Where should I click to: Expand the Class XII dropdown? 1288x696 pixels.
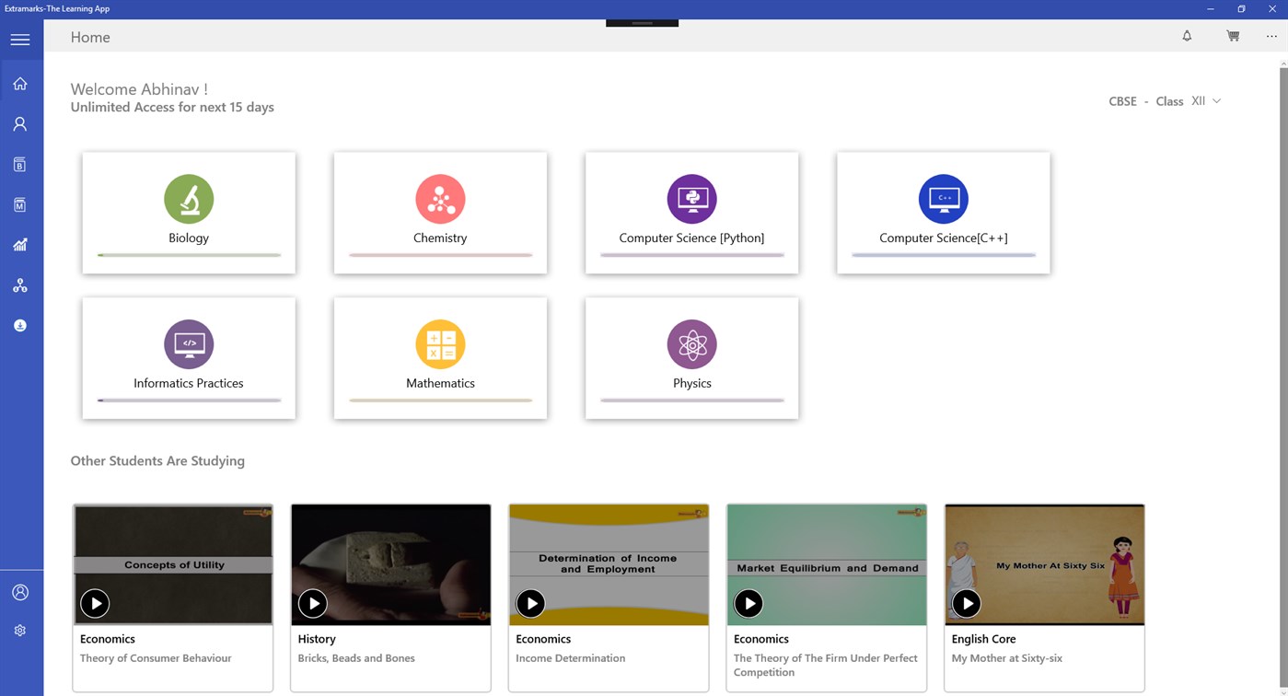tap(1206, 101)
